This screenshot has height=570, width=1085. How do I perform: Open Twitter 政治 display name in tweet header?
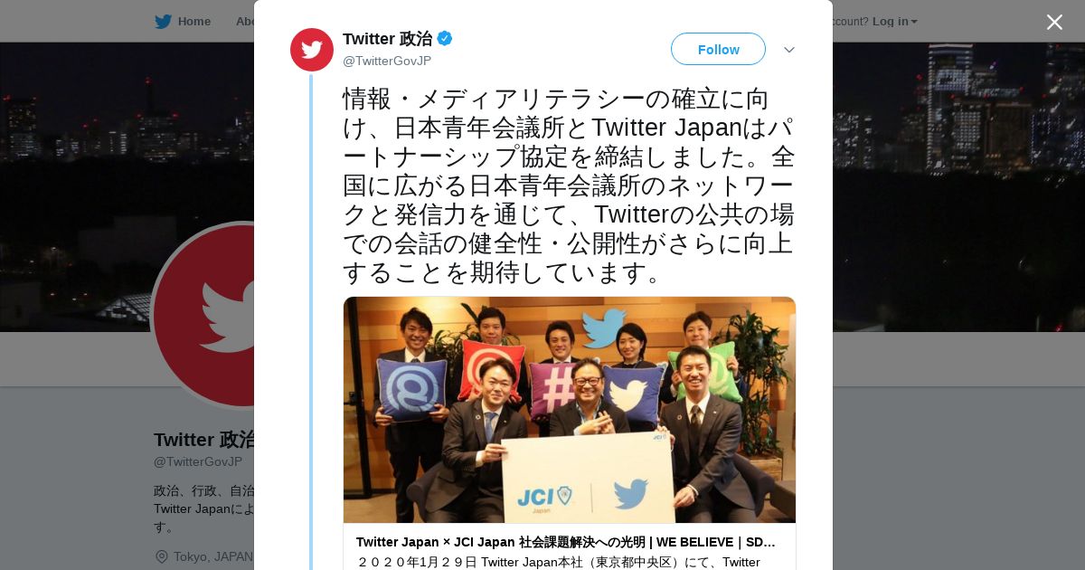click(387, 39)
